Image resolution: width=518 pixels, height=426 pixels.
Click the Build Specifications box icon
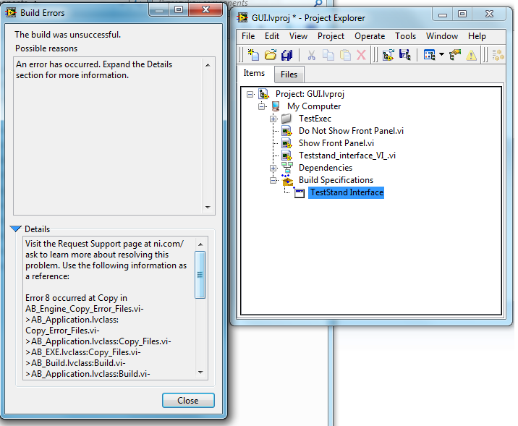coord(287,180)
